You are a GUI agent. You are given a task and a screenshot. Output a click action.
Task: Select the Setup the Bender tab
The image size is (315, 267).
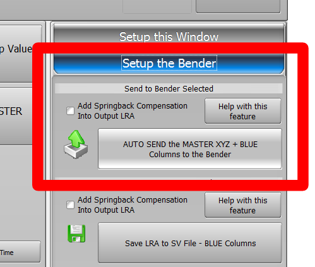click(x=169, y=63)
